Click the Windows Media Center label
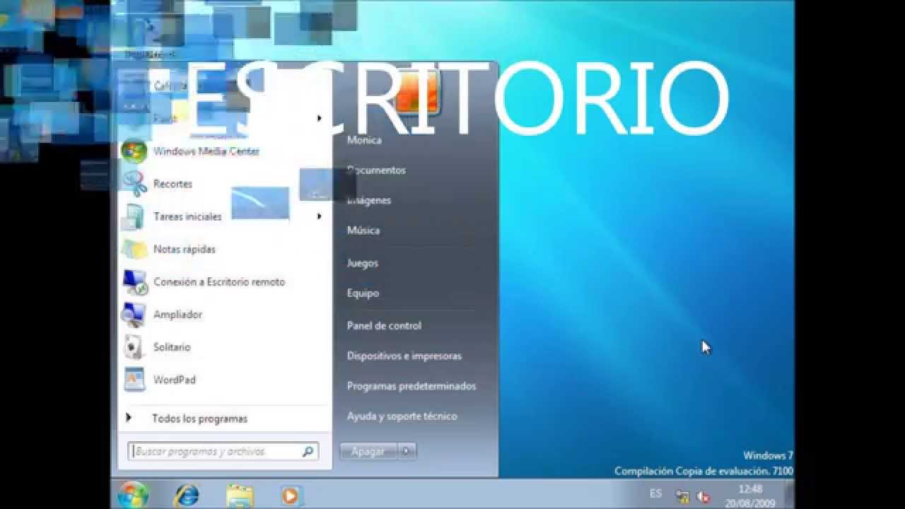The image size is (905, 509). tap(206, 151)
